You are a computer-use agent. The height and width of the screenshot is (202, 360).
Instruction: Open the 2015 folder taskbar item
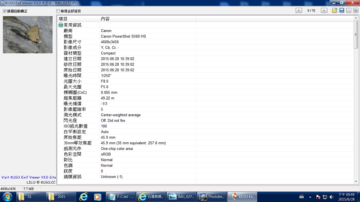[x=61, y=197]
